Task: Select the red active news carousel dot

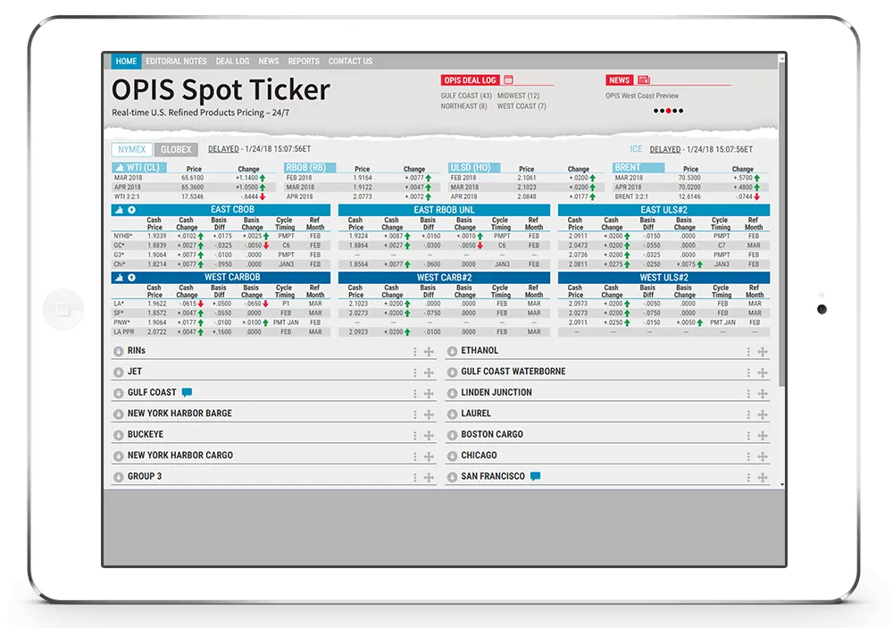Action: (x=669, y=111)
